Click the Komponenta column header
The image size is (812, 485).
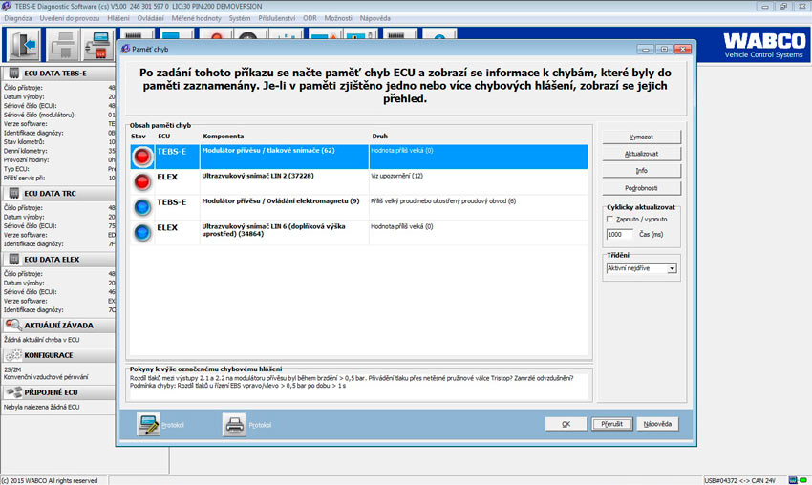point(224,137)
